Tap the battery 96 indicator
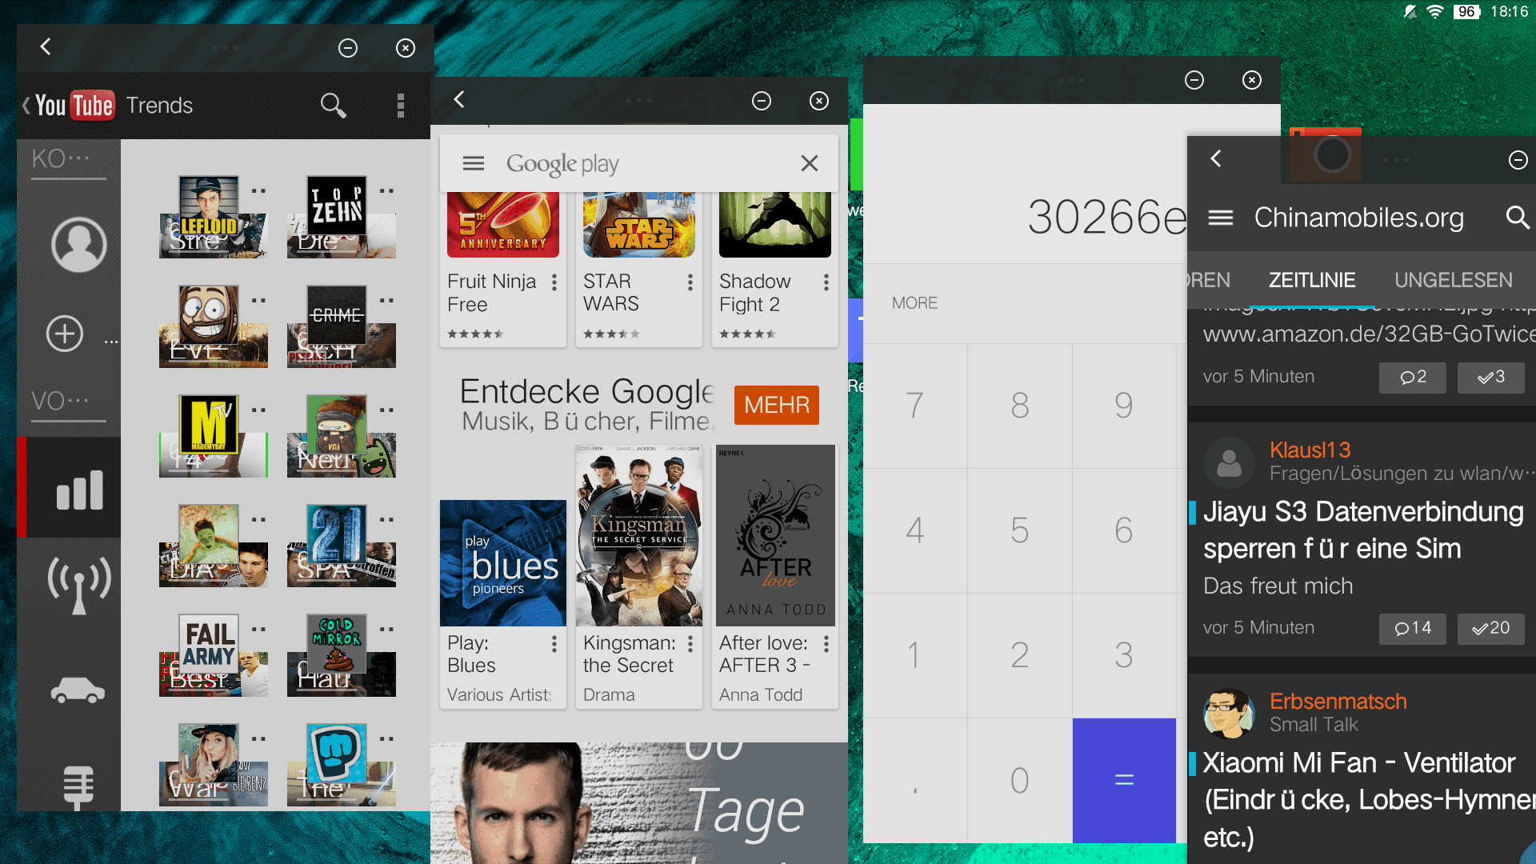This screenshot has width=1536, height=864. pos(1466,11)
